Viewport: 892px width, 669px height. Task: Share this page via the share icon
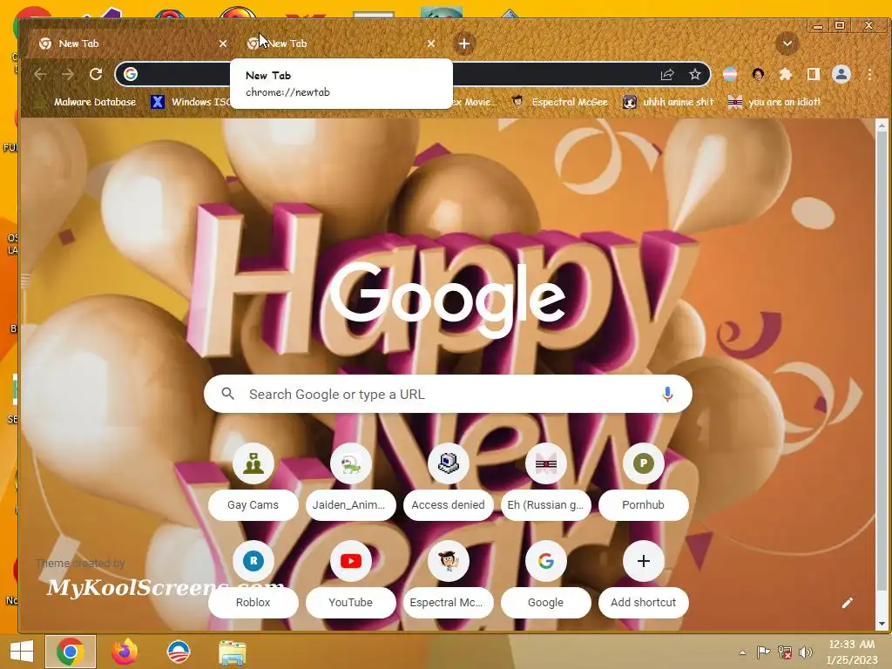point(667,75)
